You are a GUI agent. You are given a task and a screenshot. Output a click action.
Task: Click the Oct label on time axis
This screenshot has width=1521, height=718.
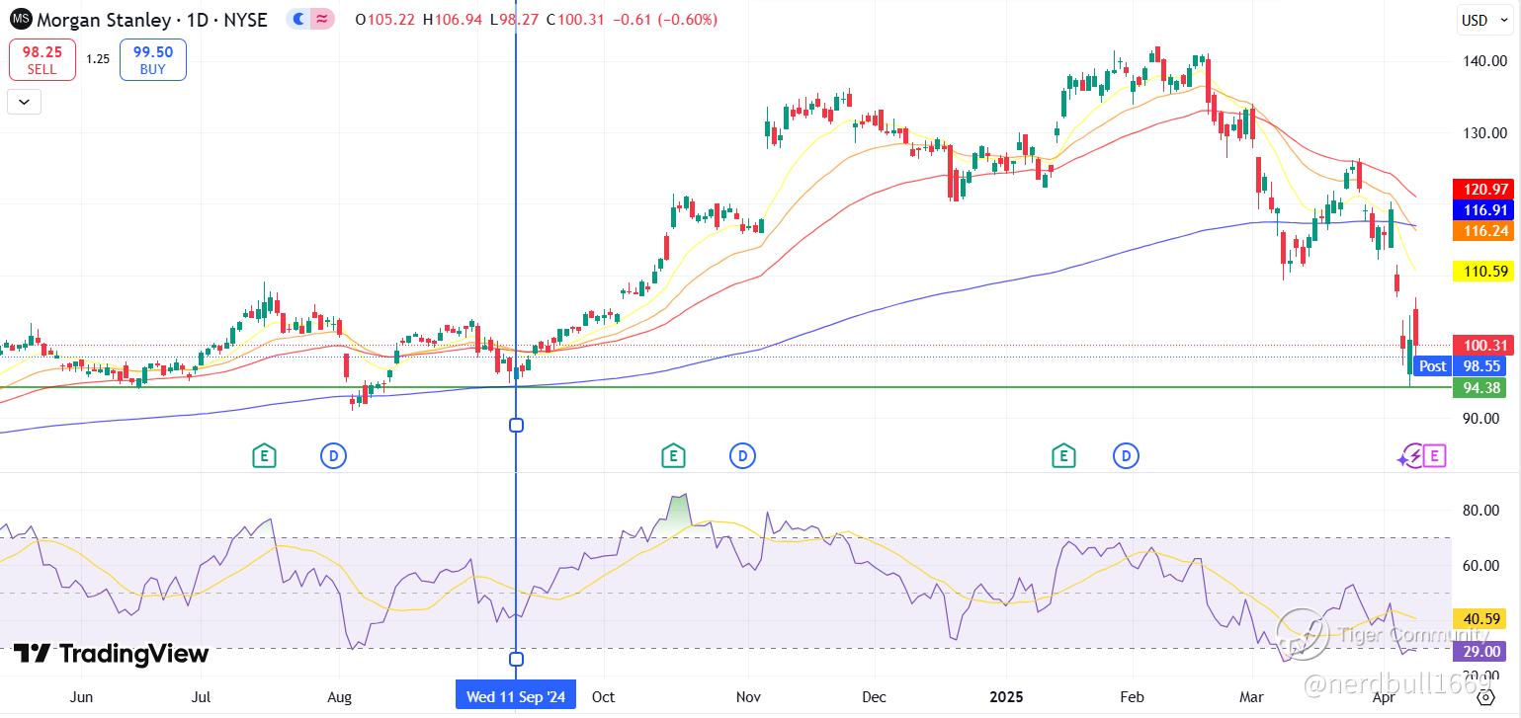click(x=603, y=696)
